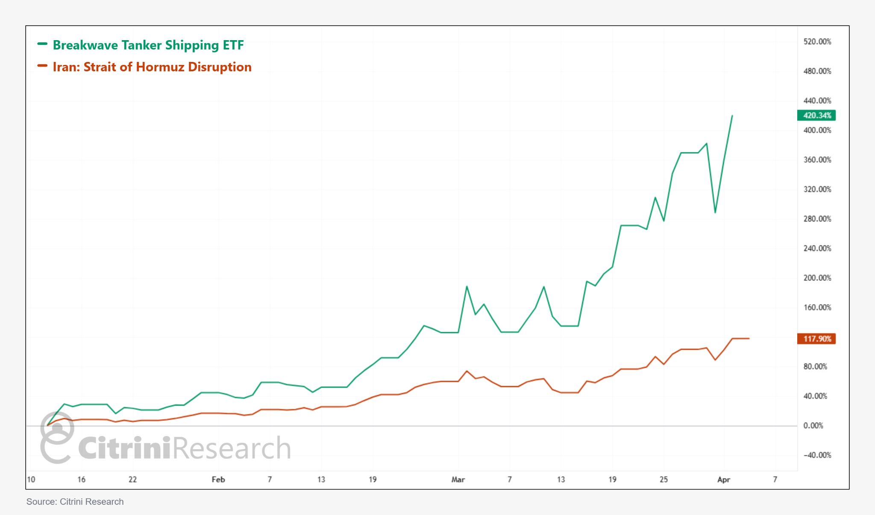Click the Citrini Research watermark logo icon
875x515 pixels.
coord(57,438)
